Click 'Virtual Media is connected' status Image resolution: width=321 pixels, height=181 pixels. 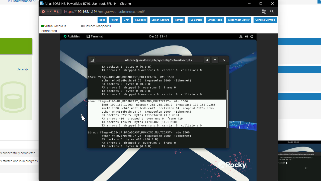pyautogui.click(x=54, y=28)
